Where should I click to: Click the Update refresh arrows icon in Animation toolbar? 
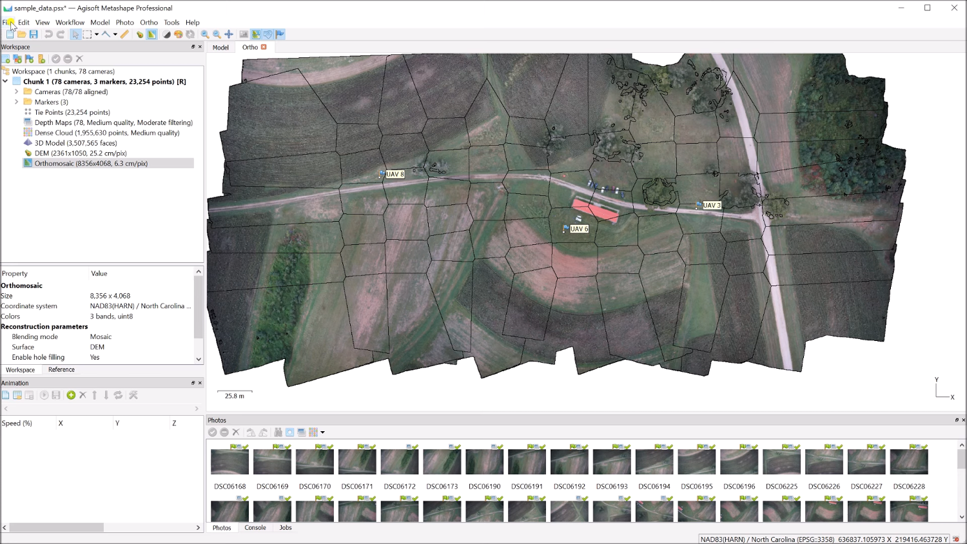[x=118, y=395]
